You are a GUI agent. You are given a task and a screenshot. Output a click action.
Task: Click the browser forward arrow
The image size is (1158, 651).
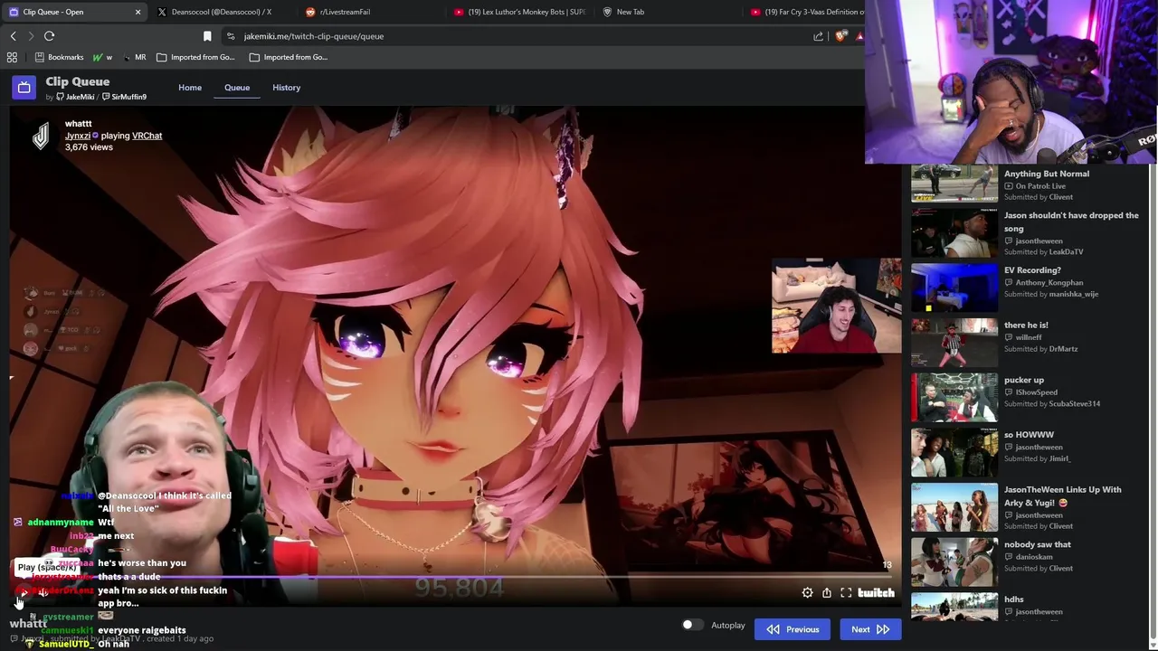[x=31, y=36]
